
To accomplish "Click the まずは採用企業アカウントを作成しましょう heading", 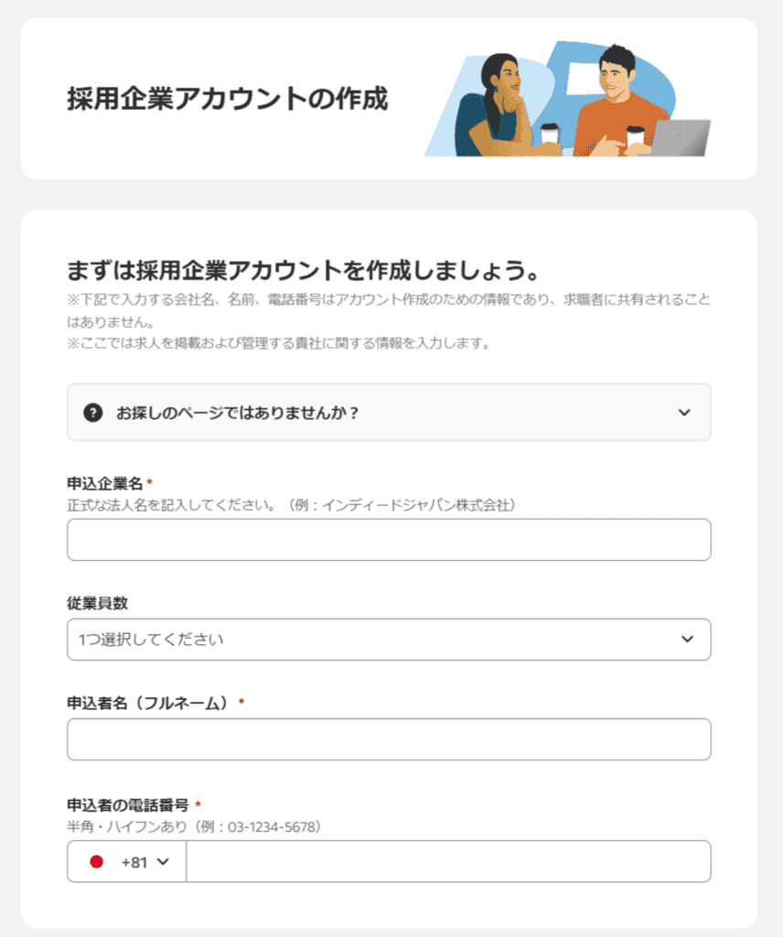I will 304,270.
